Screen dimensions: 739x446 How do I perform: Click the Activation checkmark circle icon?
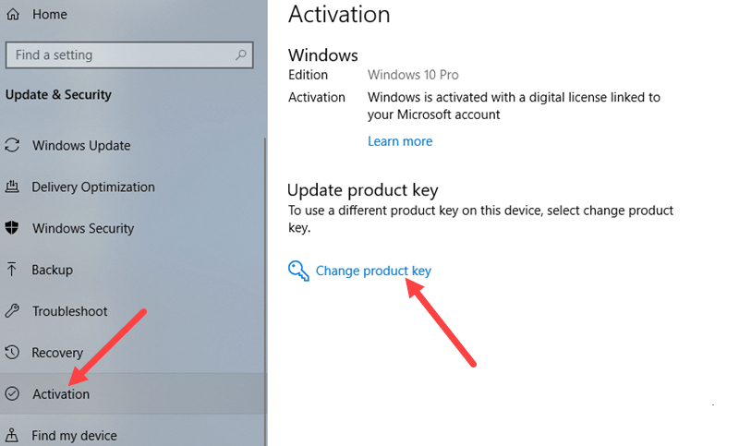point(12,393)
